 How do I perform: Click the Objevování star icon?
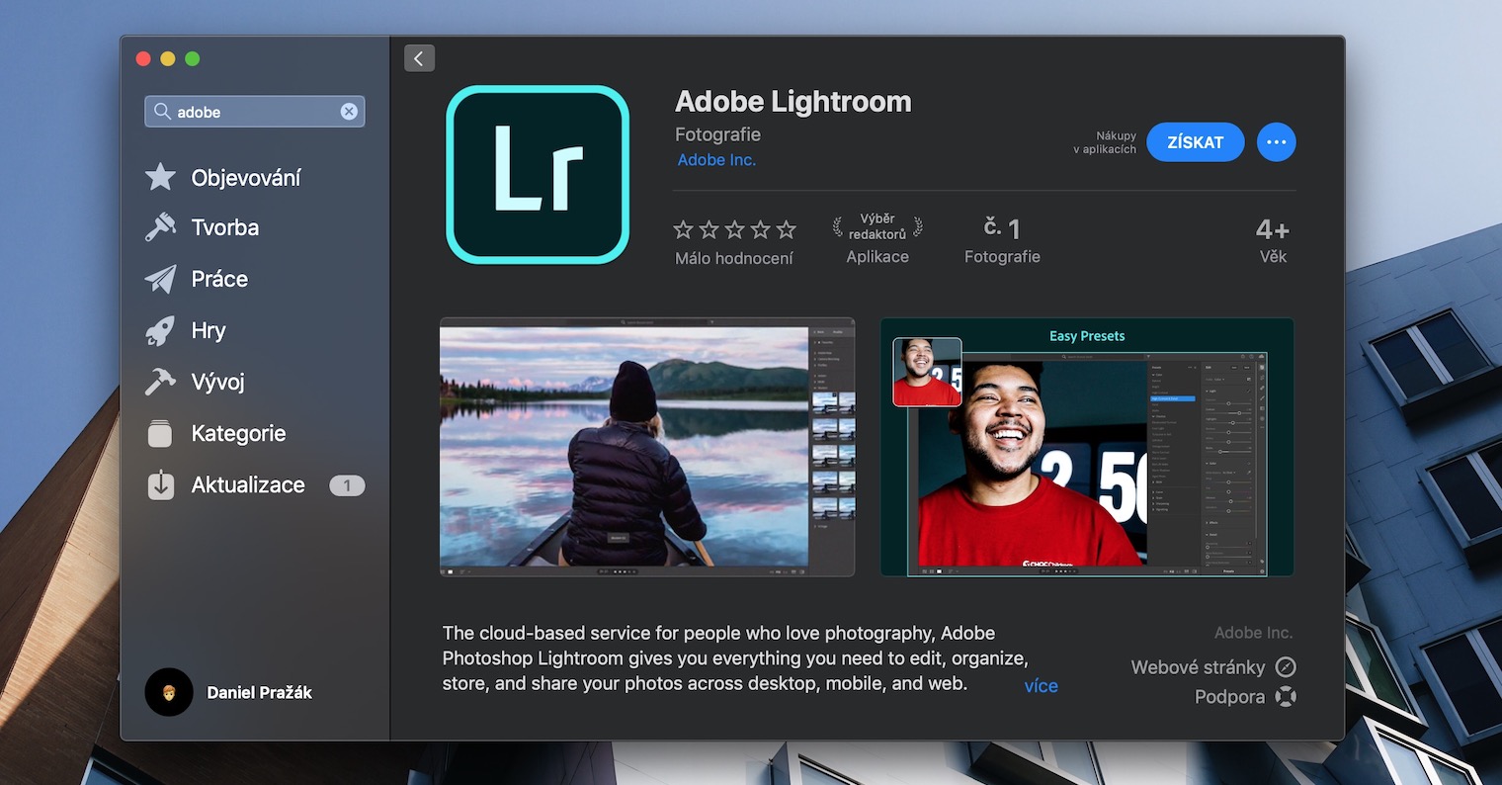pos(160,177)
